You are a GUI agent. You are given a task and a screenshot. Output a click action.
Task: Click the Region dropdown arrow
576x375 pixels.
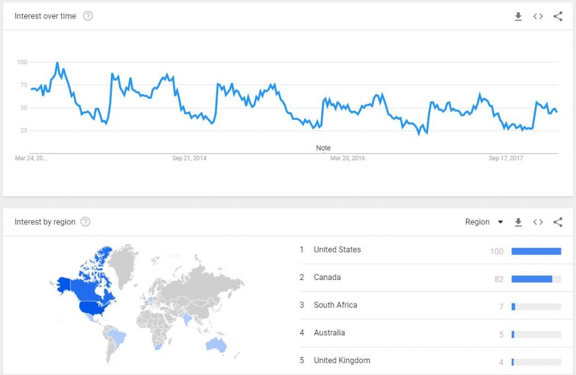500,222
